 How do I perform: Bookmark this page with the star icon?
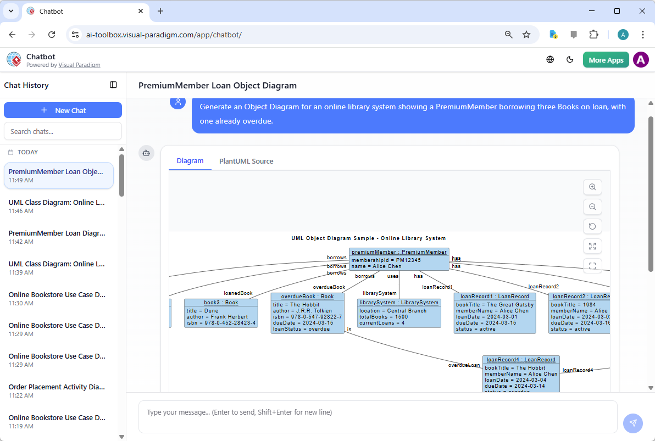tap(526, 35)
